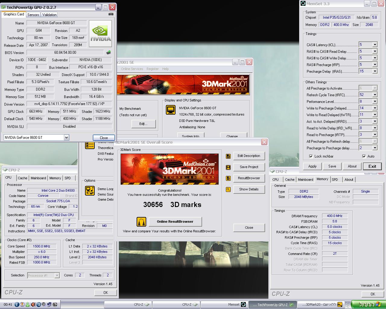Open the Write to Precharge Delayed dropdown

tap(375, 108)
